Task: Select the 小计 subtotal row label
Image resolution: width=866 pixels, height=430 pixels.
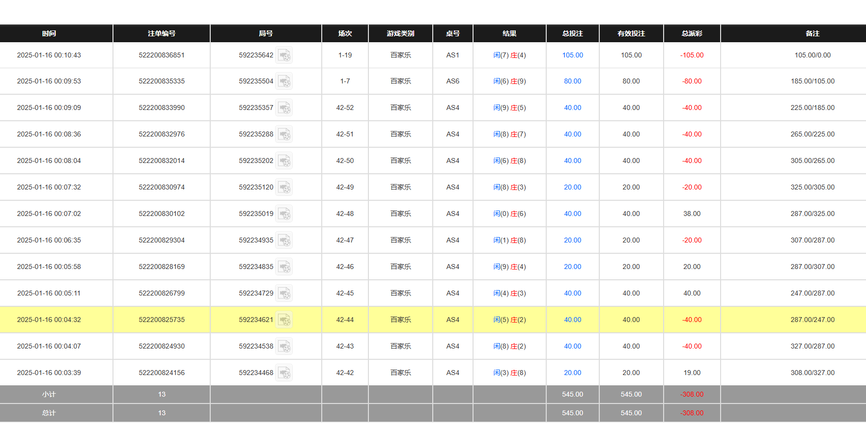Action: [x=49, y=395]
